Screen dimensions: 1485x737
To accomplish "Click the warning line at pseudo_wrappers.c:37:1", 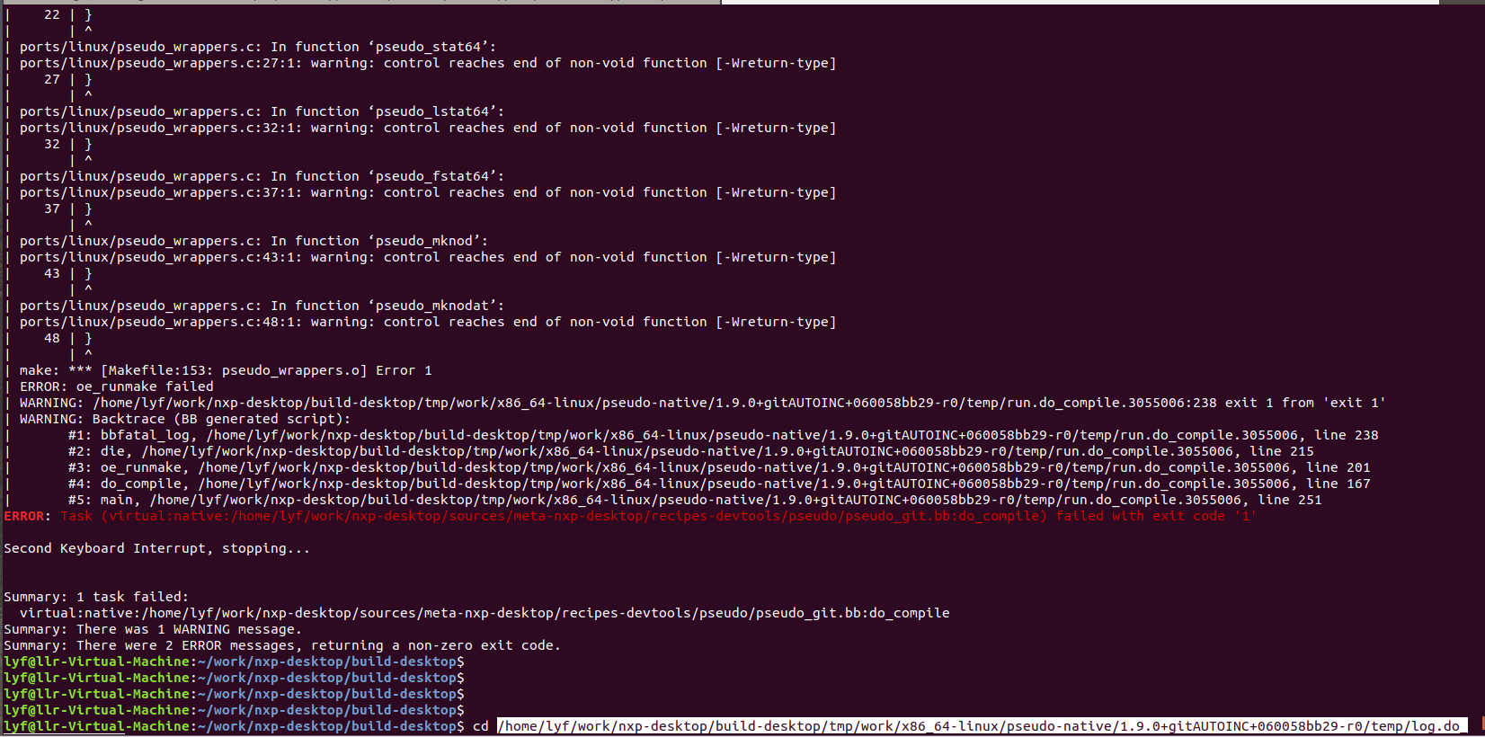I will click(x=428, y=192).
